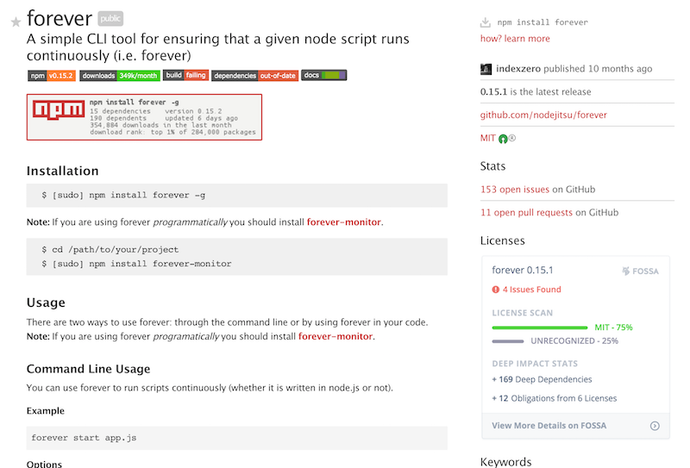The image size is (690, 468).
Task: Click the forever start app.js code block
Action: [236, 438]
